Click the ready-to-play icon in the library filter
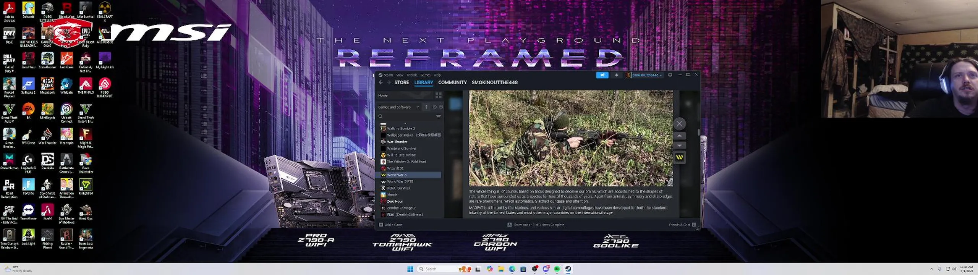The width and height of the screenshot is (978, 275). [441, 107]
